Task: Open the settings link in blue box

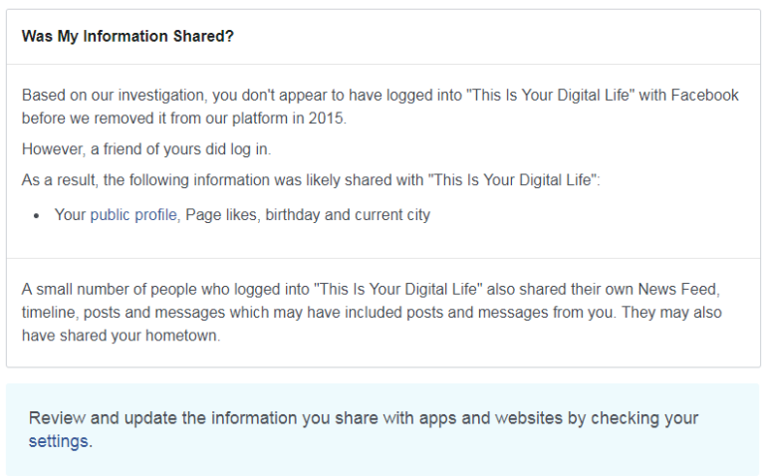Action: [58, 441]
